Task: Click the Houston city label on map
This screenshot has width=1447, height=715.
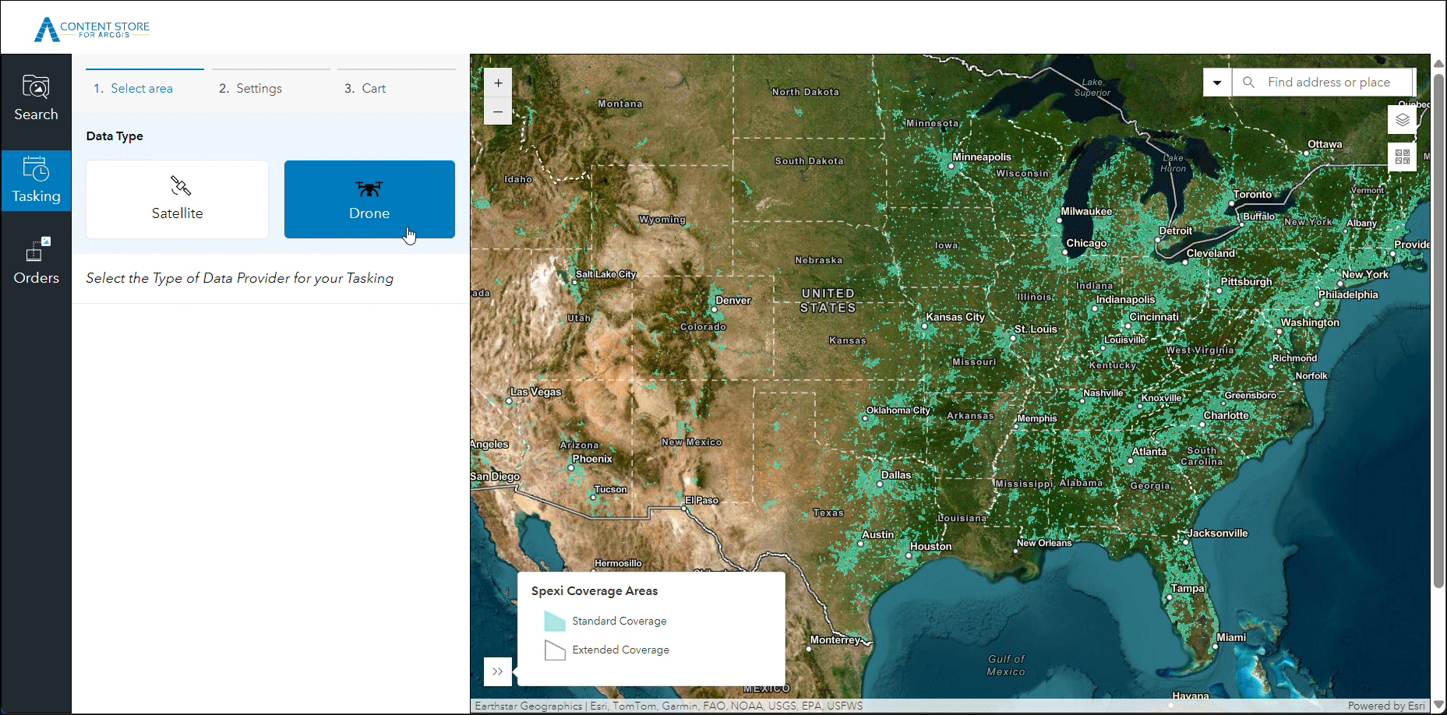Action: (x=930, y=546)
